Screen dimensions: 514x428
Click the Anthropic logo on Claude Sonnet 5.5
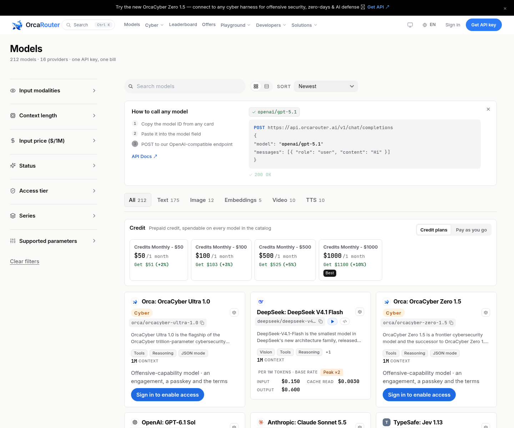261,422
